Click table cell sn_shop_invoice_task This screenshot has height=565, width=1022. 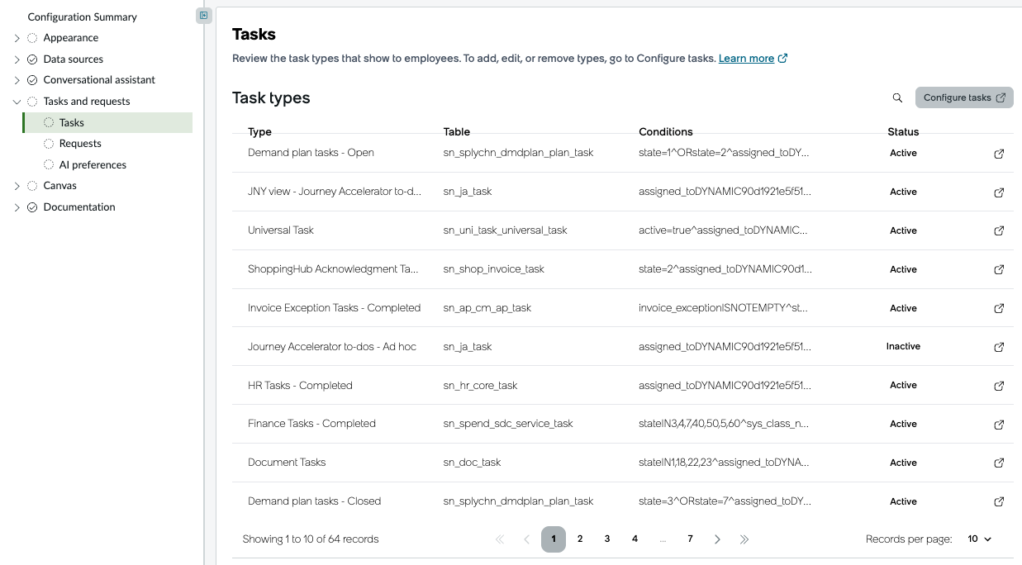494,269
